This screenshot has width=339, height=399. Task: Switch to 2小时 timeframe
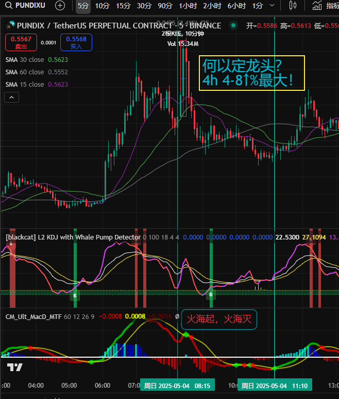(x=212, y=6)
